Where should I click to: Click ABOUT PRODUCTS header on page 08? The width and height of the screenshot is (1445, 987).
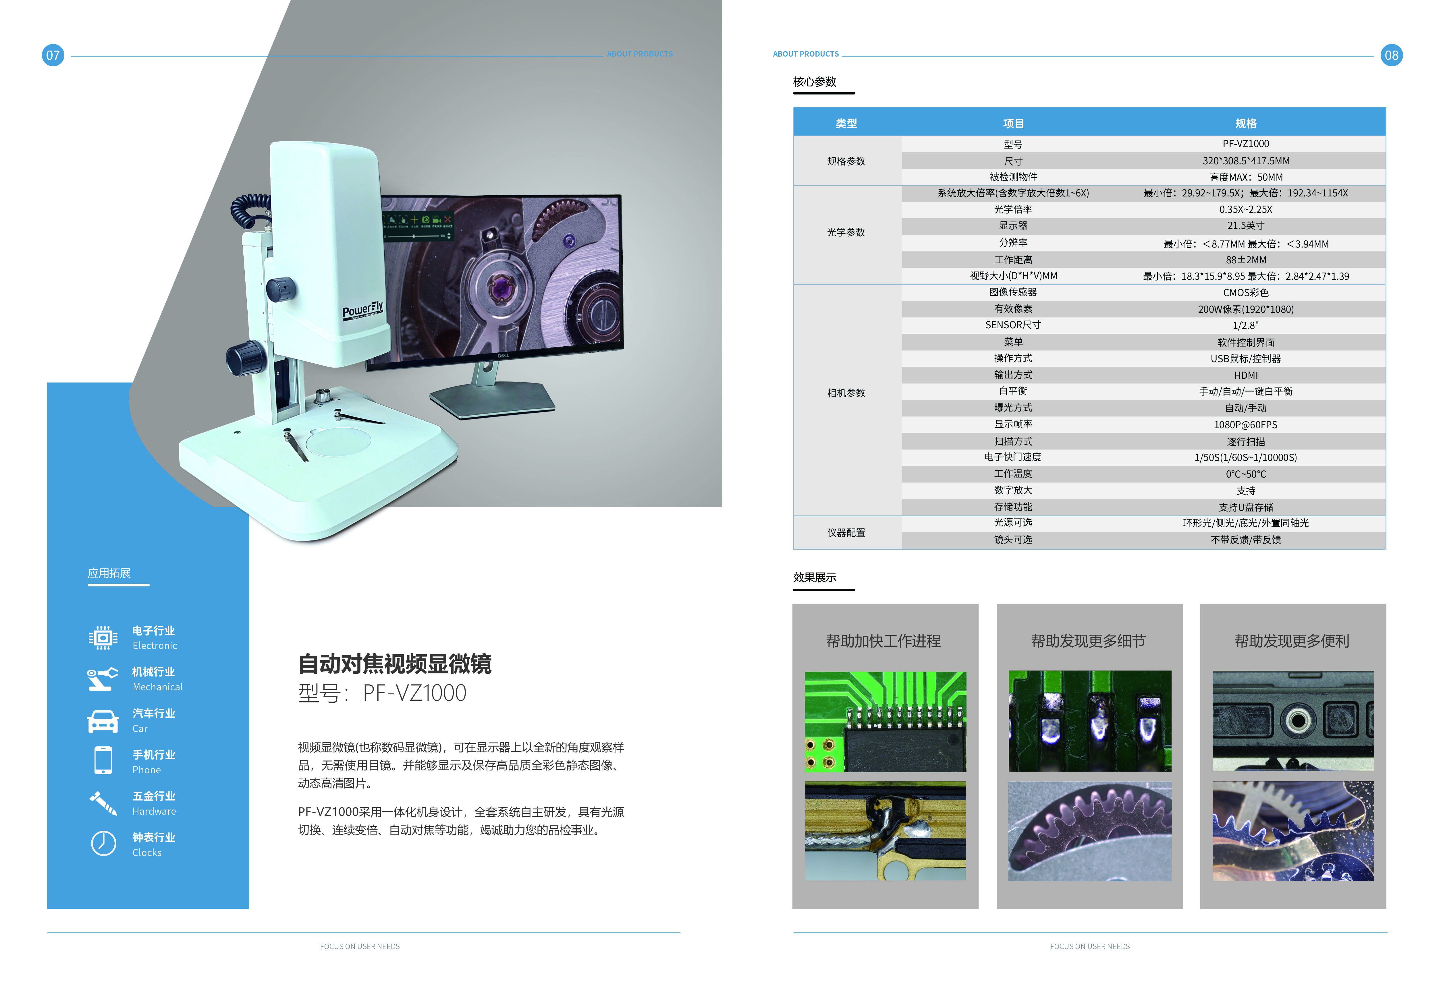(x=806, y=54)
